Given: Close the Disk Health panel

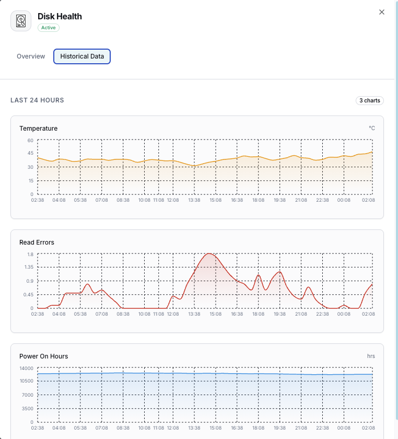Looking at the screenshot, I should (x=382, y=12).
